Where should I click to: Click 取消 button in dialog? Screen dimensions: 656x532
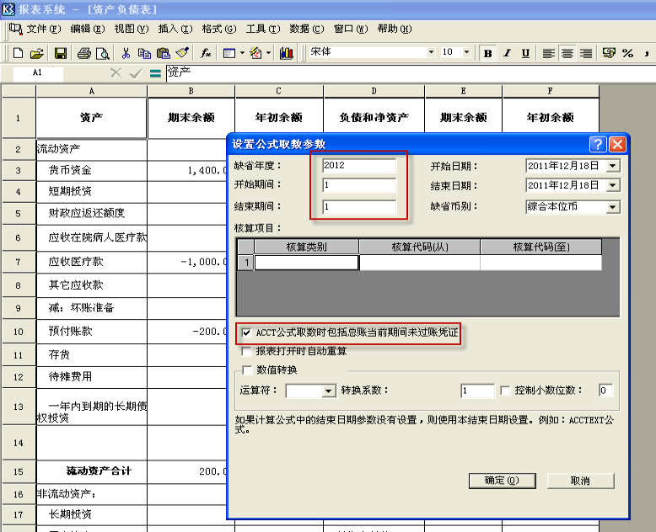point(580,481)
